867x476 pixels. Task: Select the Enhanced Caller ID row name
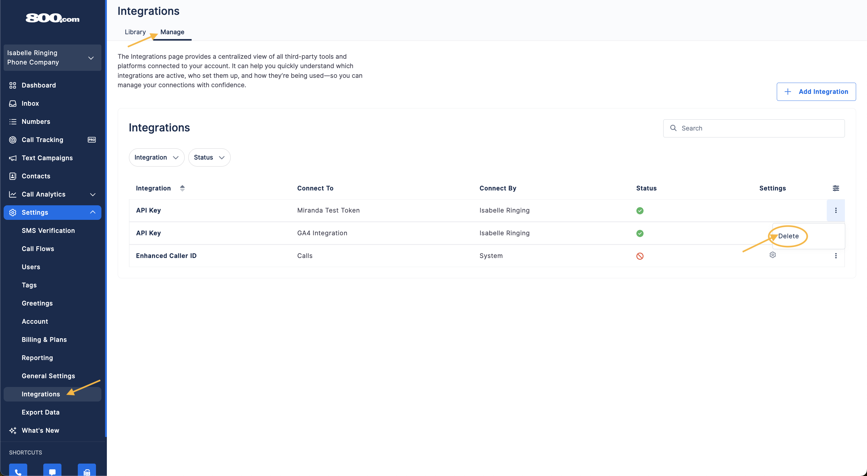pyautogui.click(x=166, y=256)
